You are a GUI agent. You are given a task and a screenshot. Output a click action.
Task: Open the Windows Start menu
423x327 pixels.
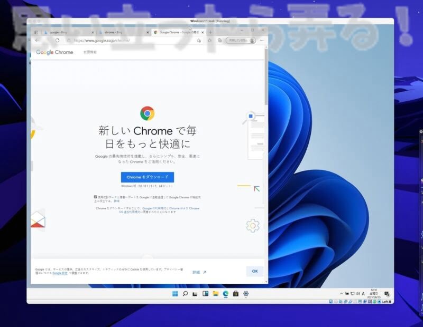(175, 294)
